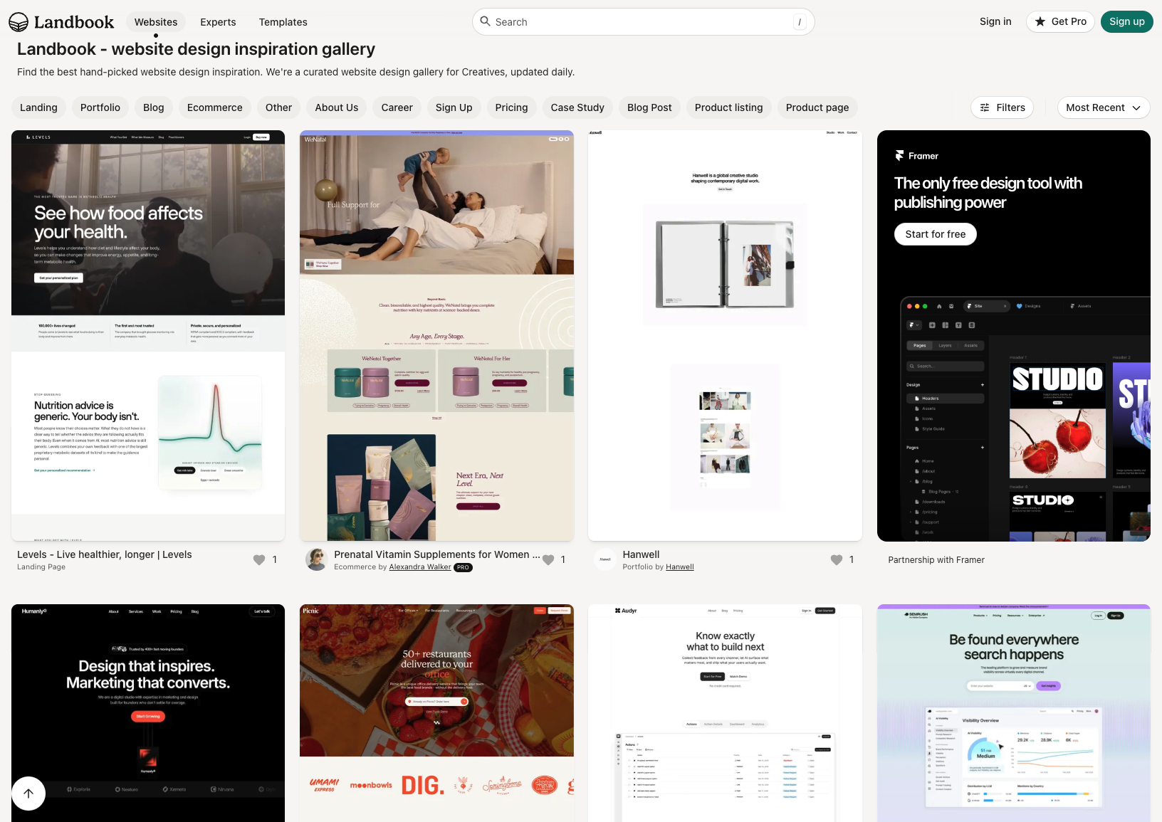Open the Semrush website thumbnail
The width and height of the screenshot is (1162, 822).
click(1014, 713)
